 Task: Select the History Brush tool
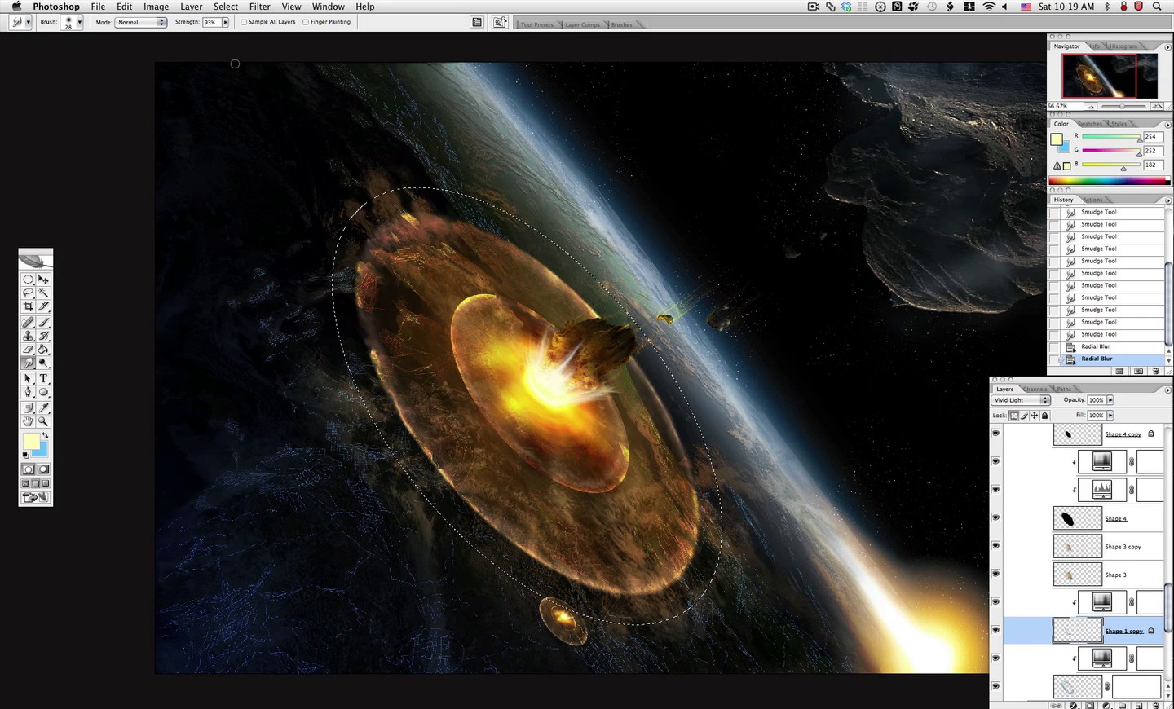43,336
